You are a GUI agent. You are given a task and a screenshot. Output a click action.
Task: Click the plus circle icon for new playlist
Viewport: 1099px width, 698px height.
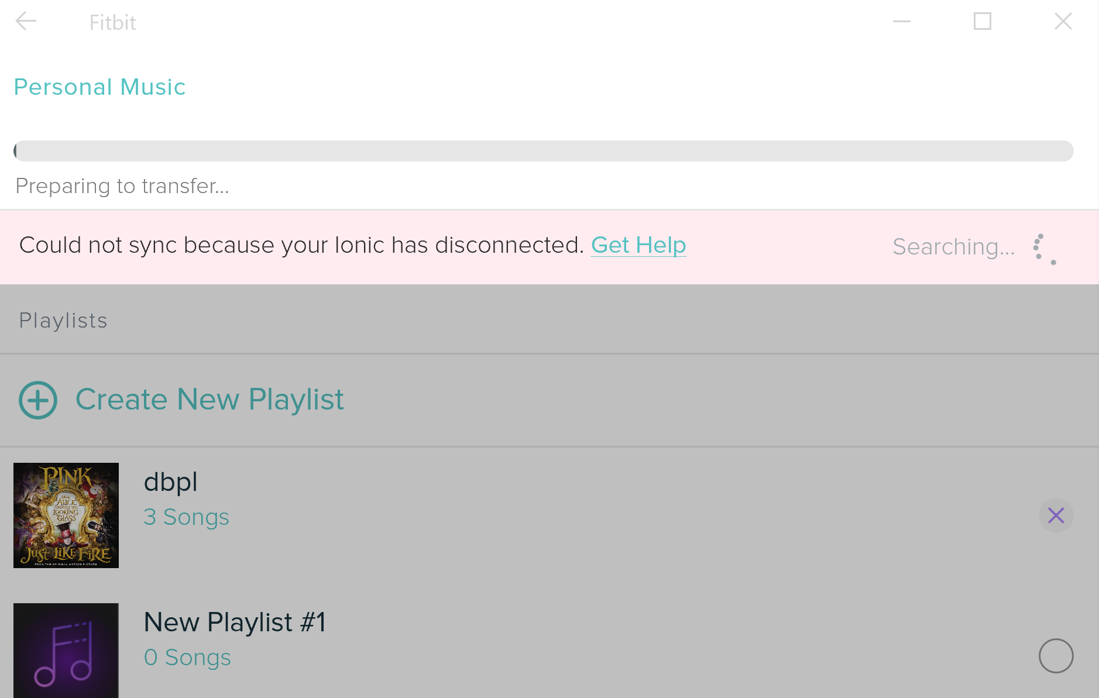[x=38, y=400]
